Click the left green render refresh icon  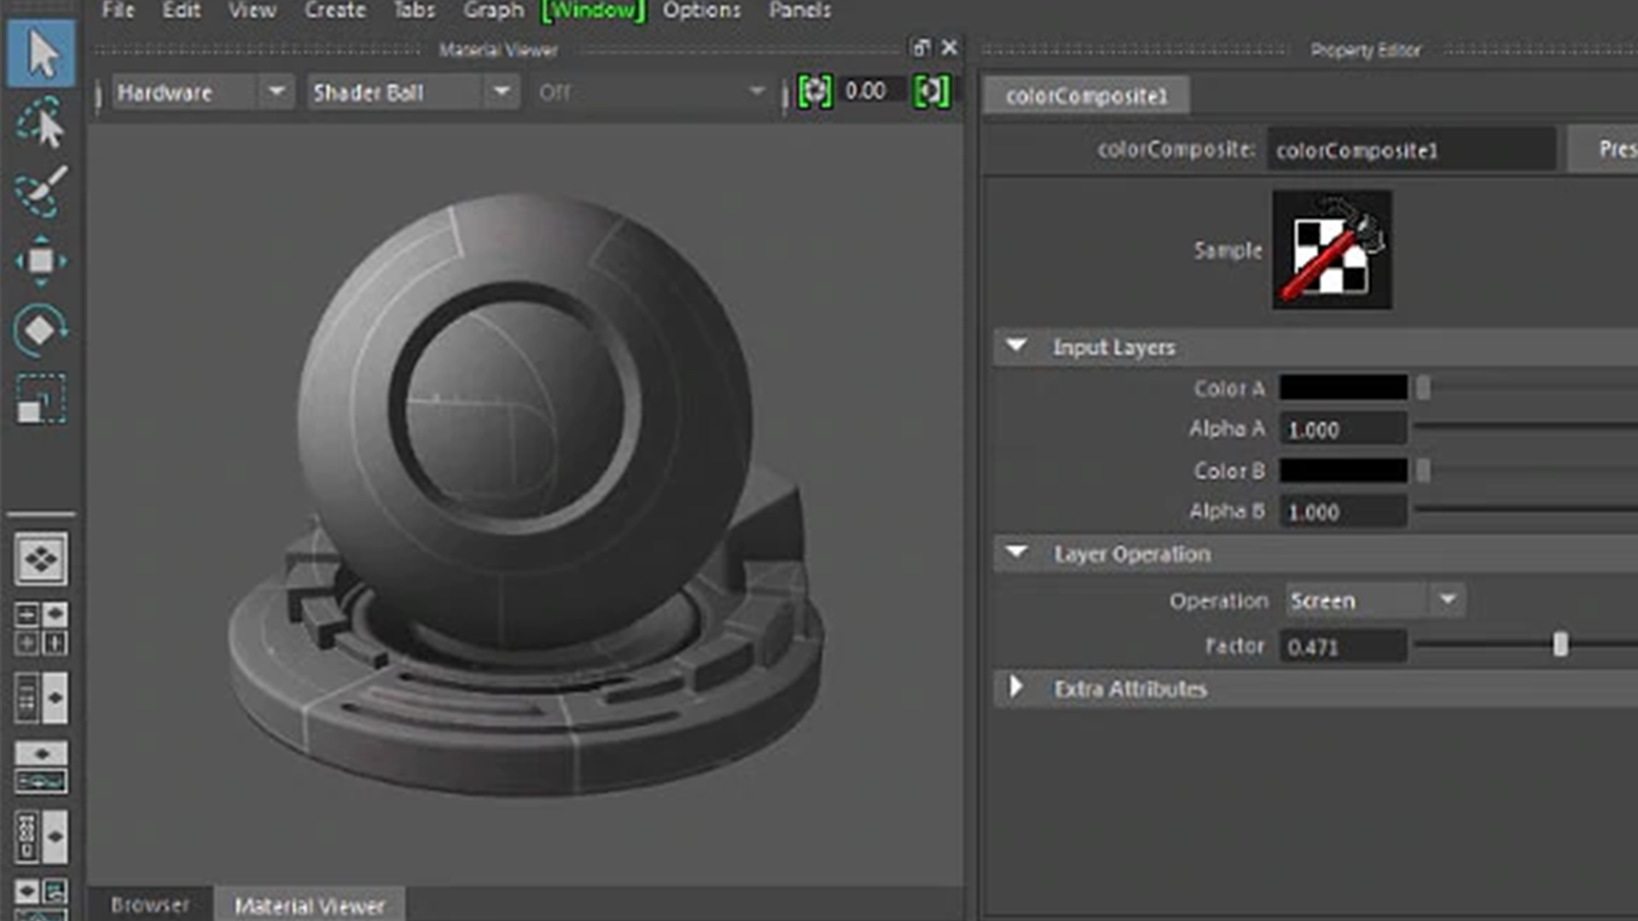(x=816, y=91)
